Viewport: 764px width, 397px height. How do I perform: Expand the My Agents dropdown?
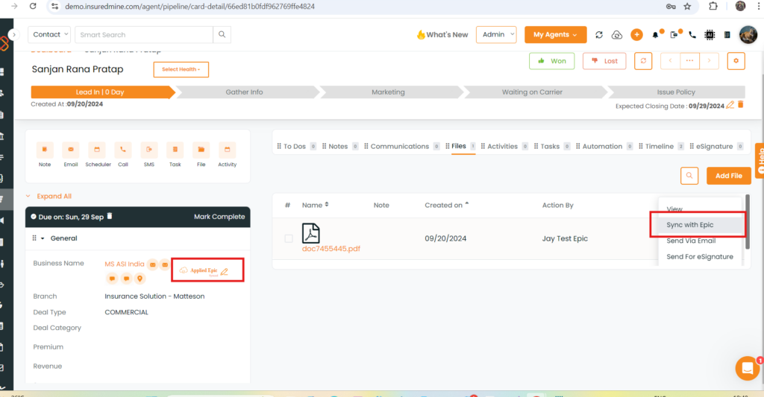coord(555,34)
